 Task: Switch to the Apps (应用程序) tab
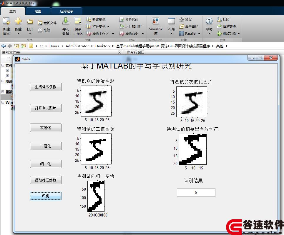(67, 11)
